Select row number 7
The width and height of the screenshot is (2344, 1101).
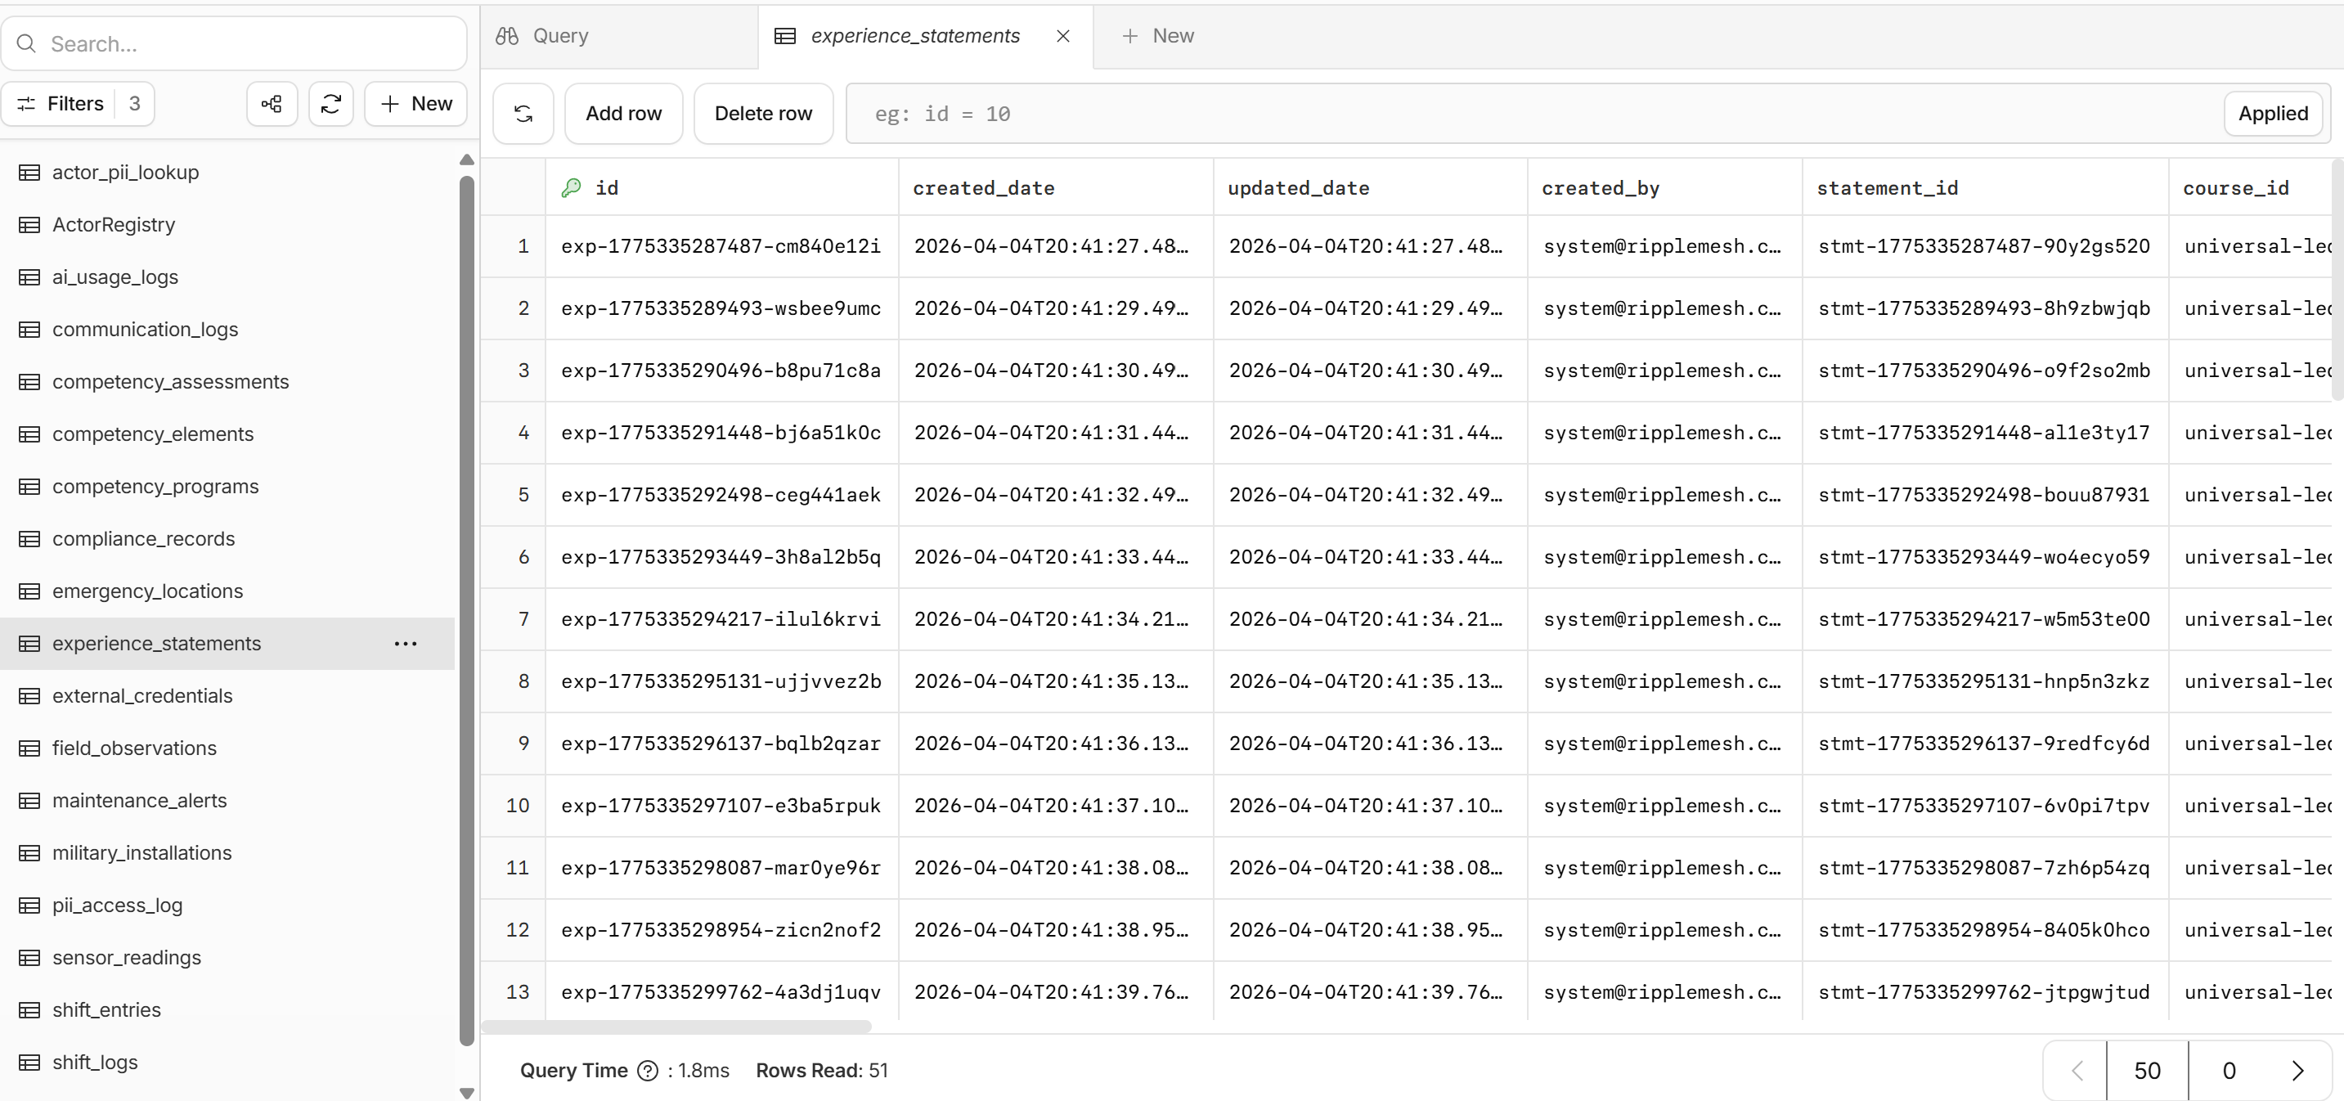(514, 620)
